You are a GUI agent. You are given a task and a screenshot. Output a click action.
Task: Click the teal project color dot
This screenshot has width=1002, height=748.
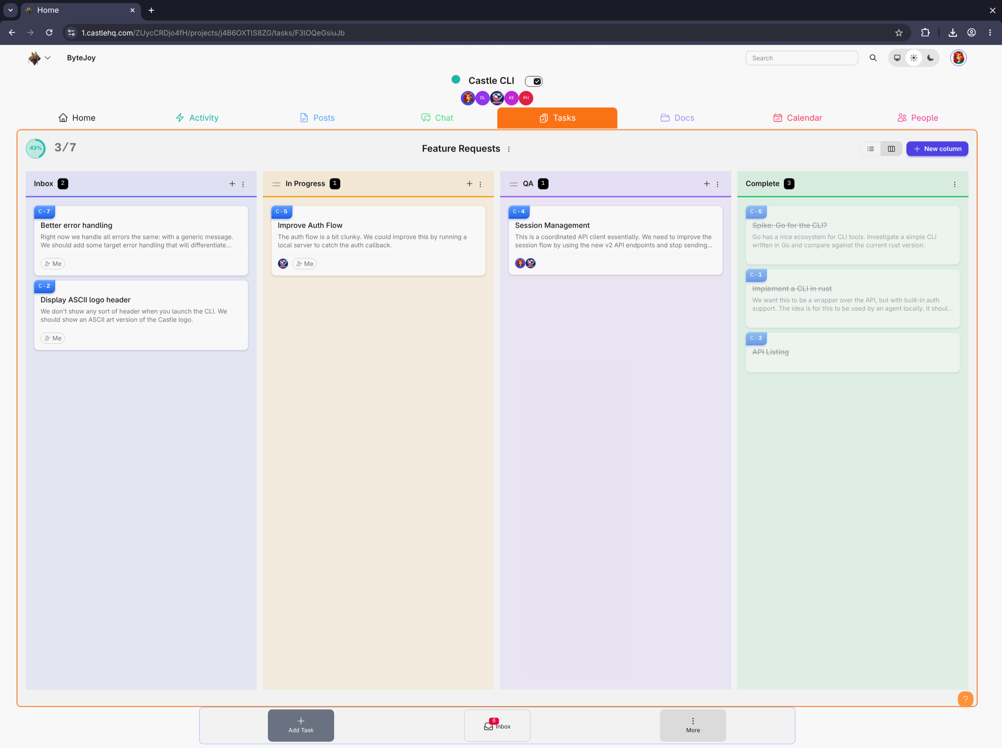(x=456, y=80)
